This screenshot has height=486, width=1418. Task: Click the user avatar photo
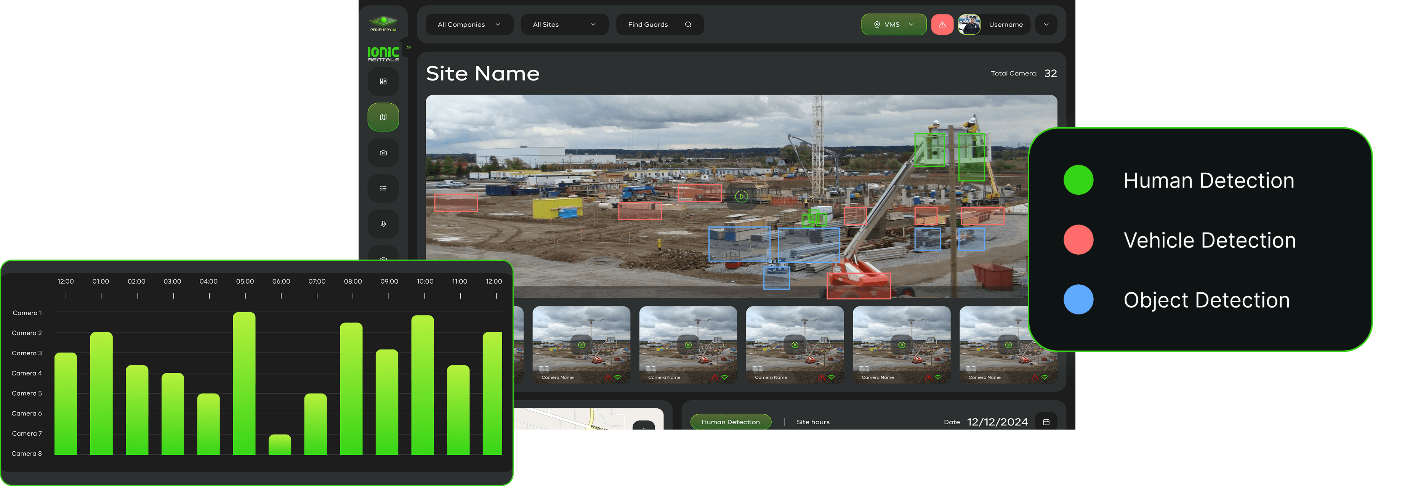(969, 25)
